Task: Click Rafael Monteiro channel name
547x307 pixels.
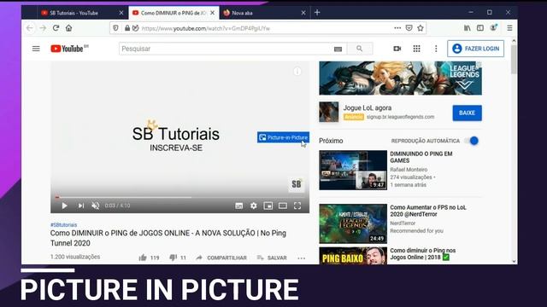Action: point(409,170)
